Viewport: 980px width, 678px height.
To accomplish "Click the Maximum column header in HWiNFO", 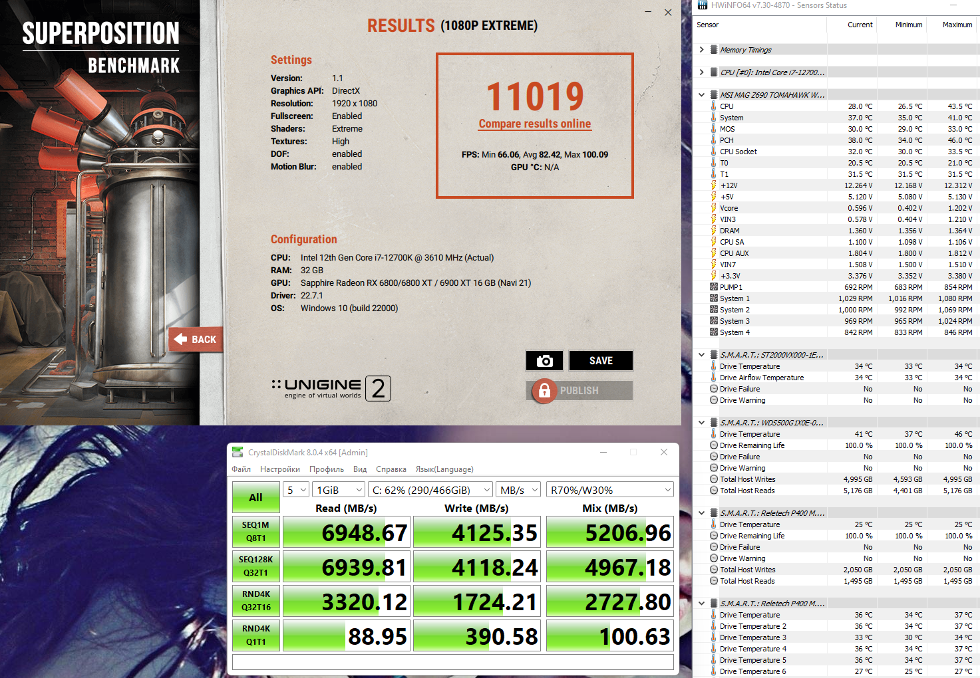I will (x=953, y=25).
